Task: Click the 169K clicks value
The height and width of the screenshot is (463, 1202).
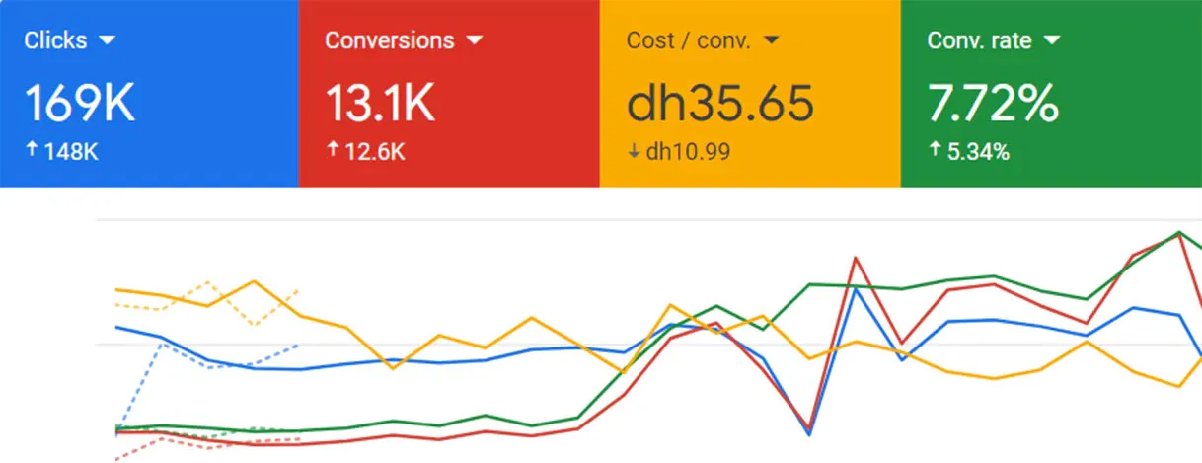Action: pyautogui.click(x=79, y=103)
